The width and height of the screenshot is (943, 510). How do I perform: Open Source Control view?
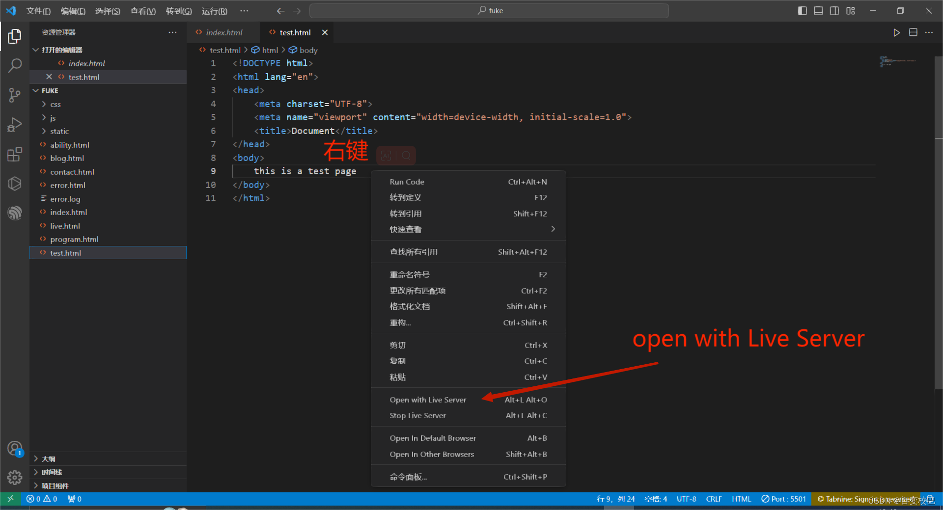pos(15,95)
